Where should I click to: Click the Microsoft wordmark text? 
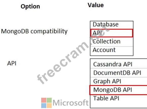click(71, 103)
